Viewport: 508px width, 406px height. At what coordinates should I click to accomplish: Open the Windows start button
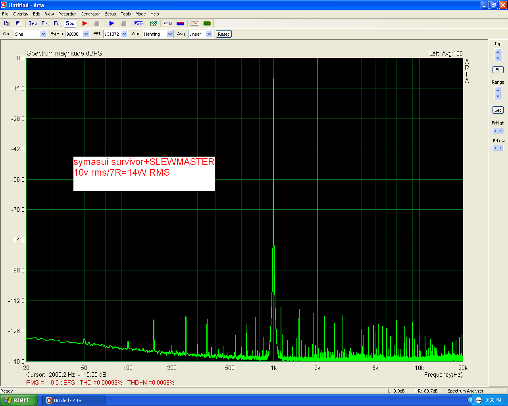coord(19,400)
